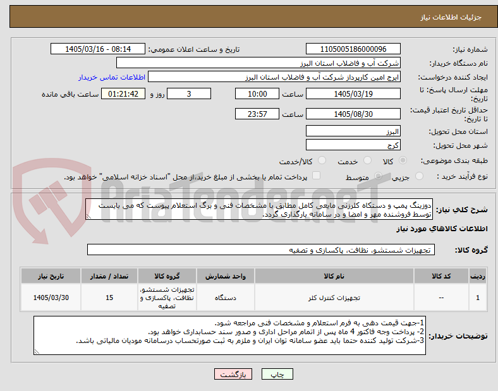The width and height of the screenshot is (498, 391).
Task: Click the delivery province field البرز
Action: point(353,131)
